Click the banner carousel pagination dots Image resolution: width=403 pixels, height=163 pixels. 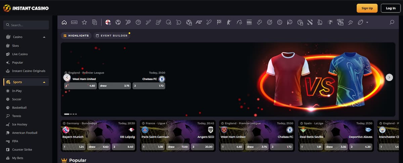point(71,114)
